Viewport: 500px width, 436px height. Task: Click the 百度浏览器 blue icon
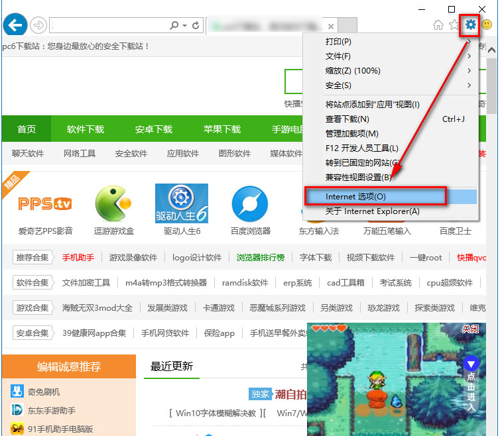click(x=250, y=204)
